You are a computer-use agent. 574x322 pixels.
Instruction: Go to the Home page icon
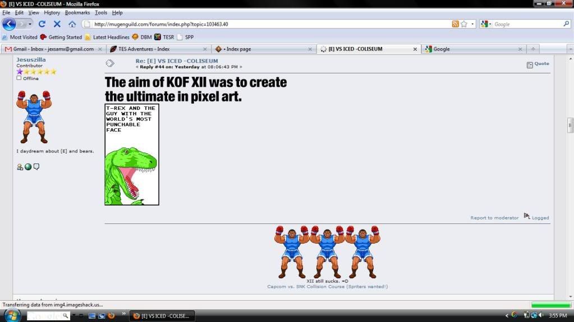coord(72,24)
